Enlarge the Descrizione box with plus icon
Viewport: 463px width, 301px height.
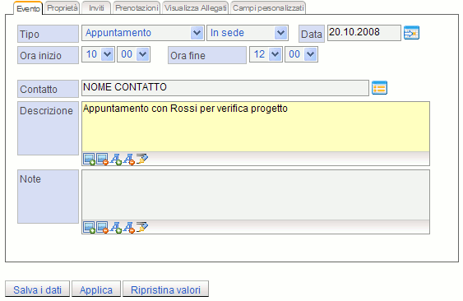coord(89,160)
